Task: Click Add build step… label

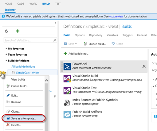Action: (x=78, y=54)
